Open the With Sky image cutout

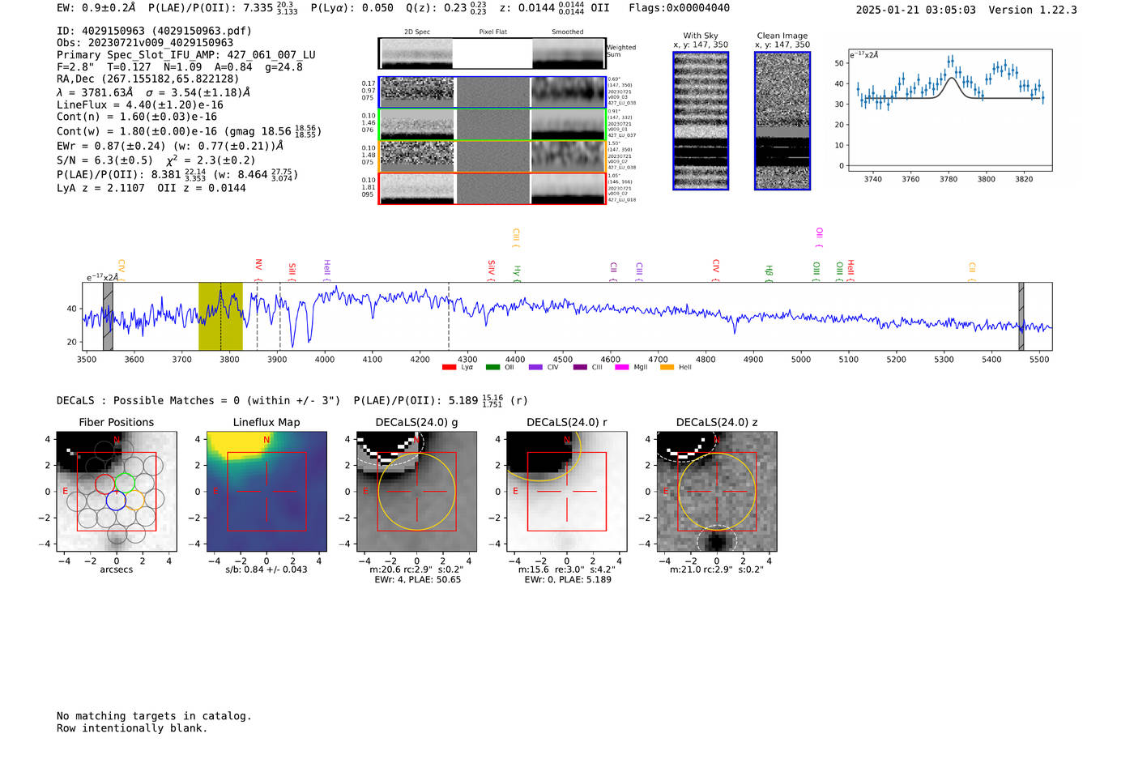(701, 121)
